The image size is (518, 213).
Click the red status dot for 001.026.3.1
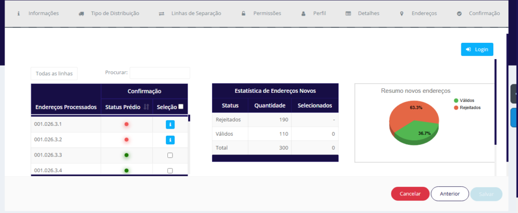click(126, 125)
